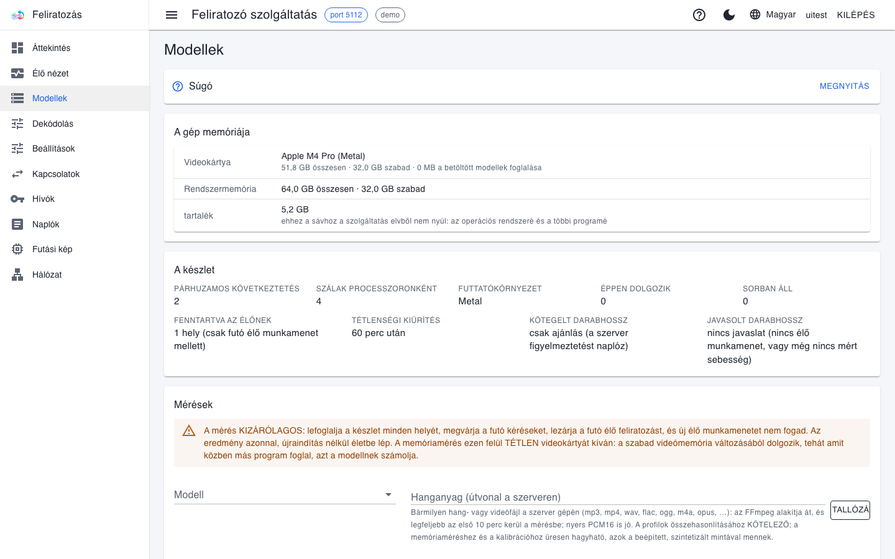Click the Hálózat network icon

click(17, 275)
